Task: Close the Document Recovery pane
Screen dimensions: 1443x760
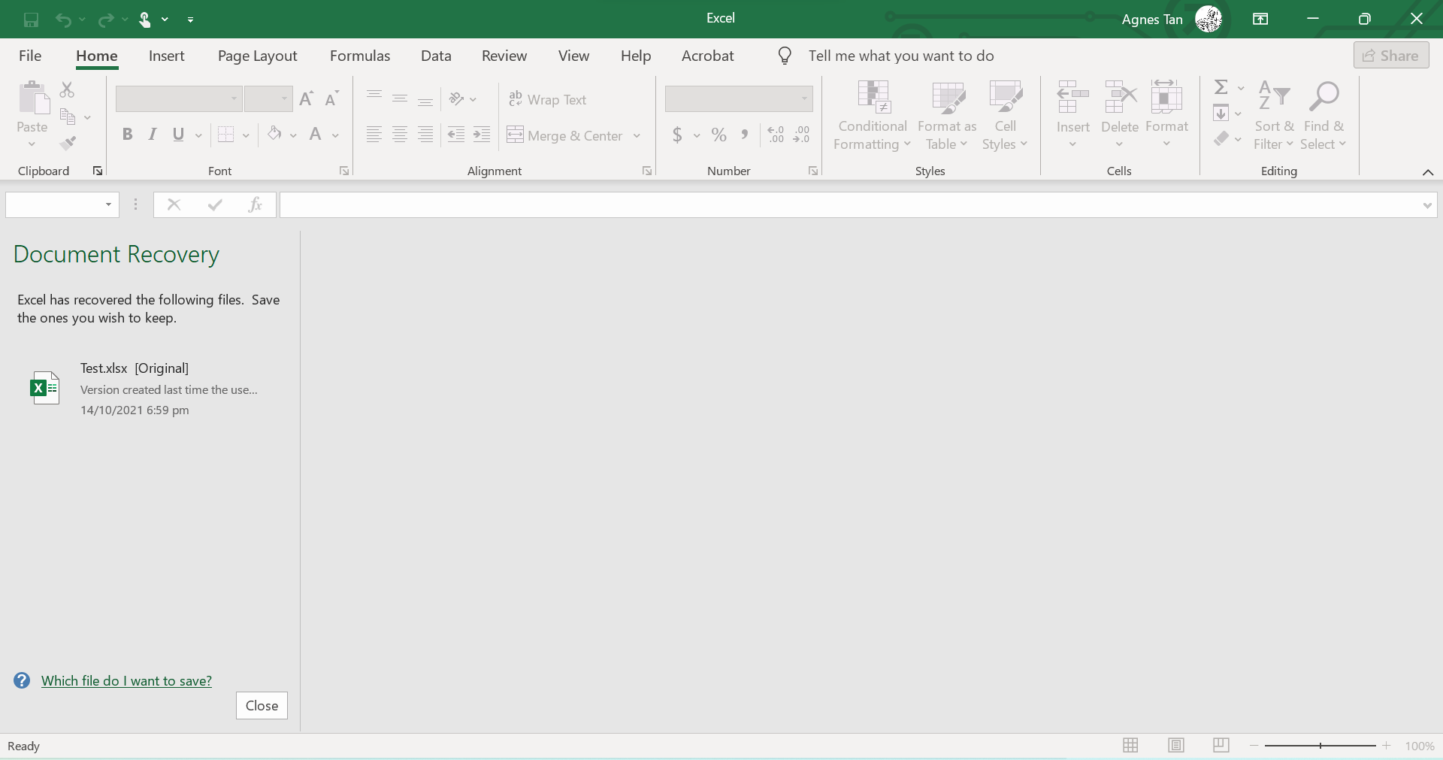Action: coord(262,705)
